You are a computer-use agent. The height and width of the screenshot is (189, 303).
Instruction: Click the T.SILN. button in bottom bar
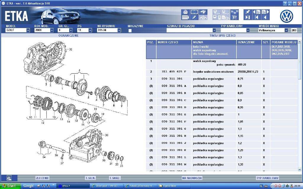(91, 178)
